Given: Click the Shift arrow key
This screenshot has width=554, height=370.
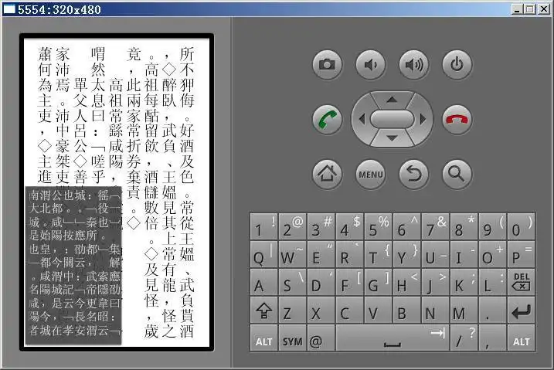Looking at the screenshot, I should (x=264, y=311).
